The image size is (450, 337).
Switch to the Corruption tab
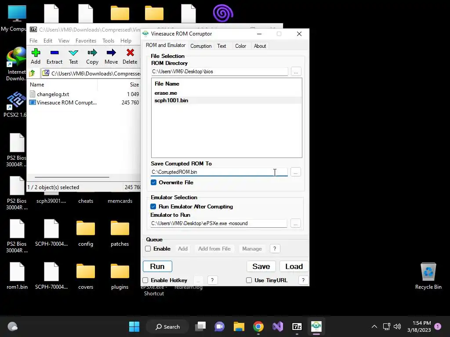tap(201, 46)
